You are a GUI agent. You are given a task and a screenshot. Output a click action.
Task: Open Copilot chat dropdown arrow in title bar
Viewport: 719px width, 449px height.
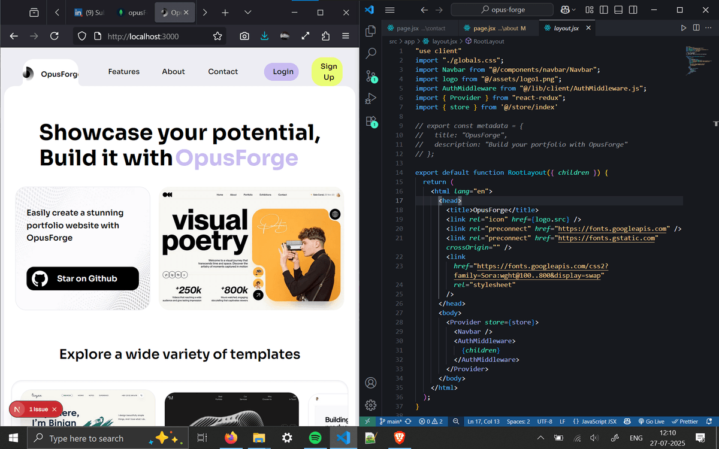574,10
